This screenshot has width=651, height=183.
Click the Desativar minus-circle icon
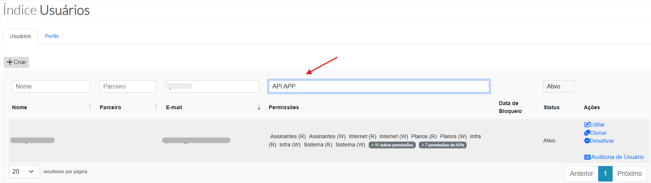(587, 141)
